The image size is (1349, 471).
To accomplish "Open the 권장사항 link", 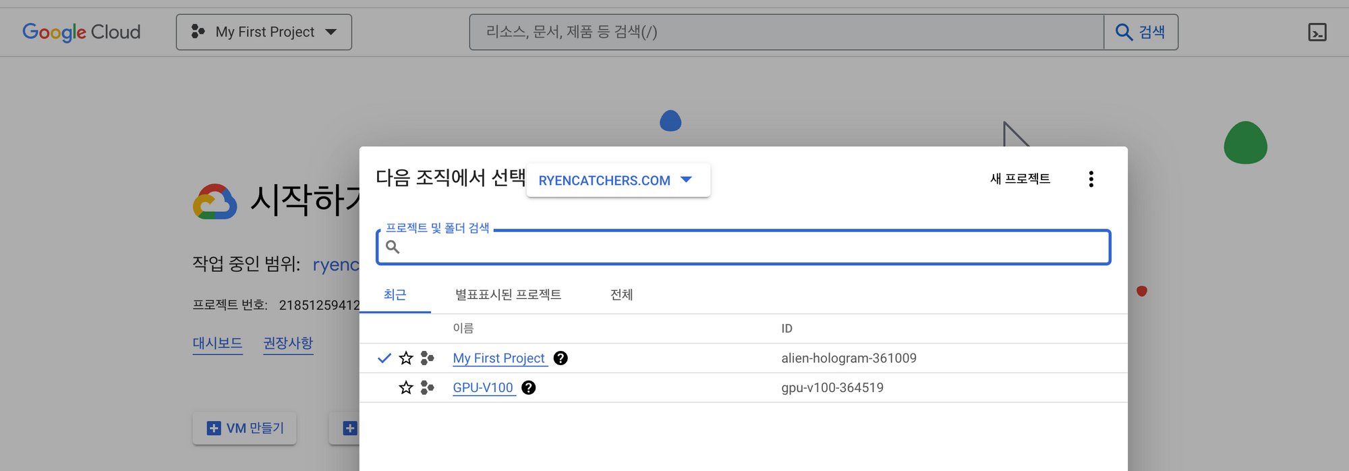I will 288,343.
